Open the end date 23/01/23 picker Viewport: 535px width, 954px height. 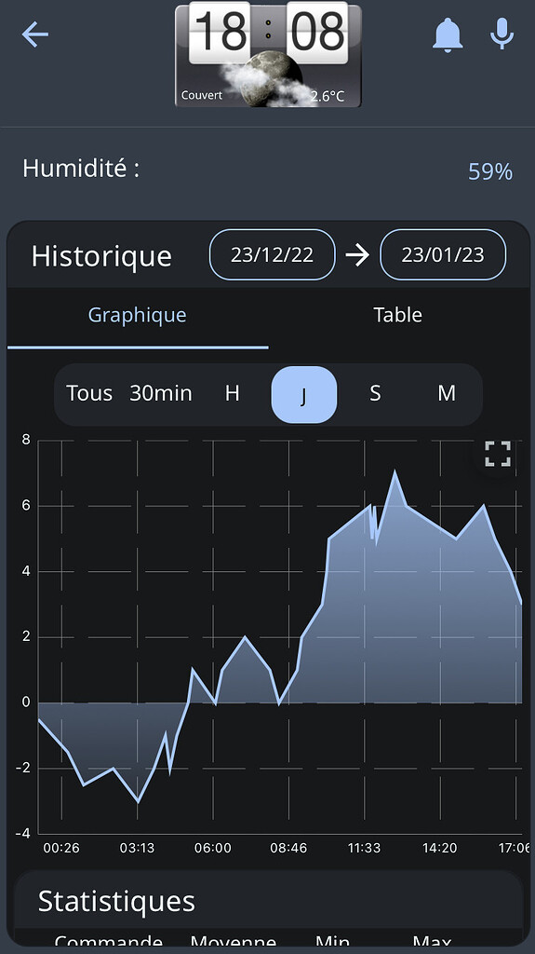(443, 254)
